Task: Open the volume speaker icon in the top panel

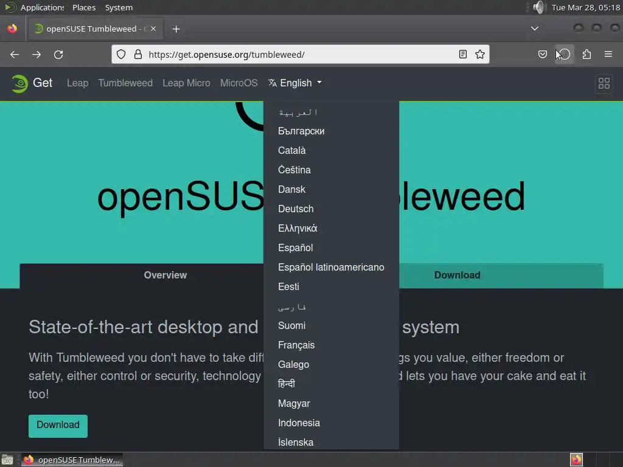Action: (x=539, y=7)
